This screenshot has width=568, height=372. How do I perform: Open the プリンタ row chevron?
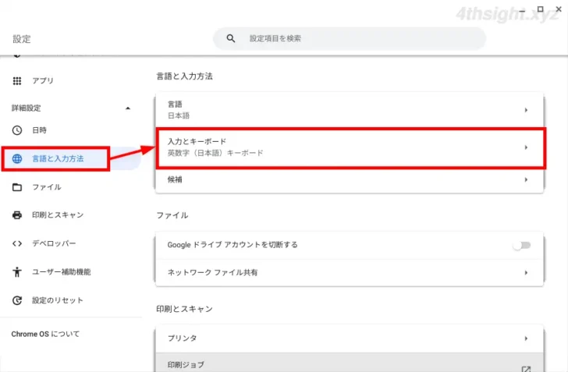click(x=526, y=338)
